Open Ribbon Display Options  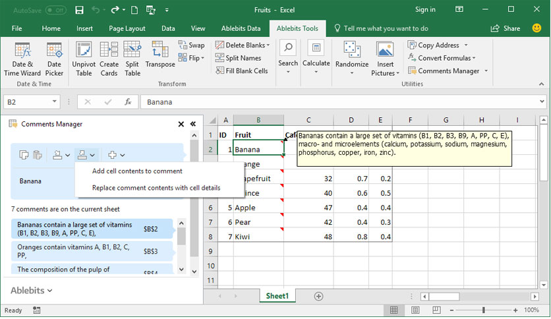[x=459, y=9]
